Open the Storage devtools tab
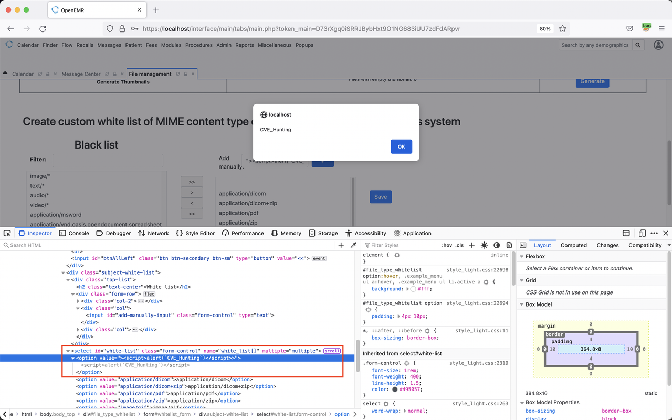This screenshot has width=672, height=420. pyautogui.click(x=323, y=233)
